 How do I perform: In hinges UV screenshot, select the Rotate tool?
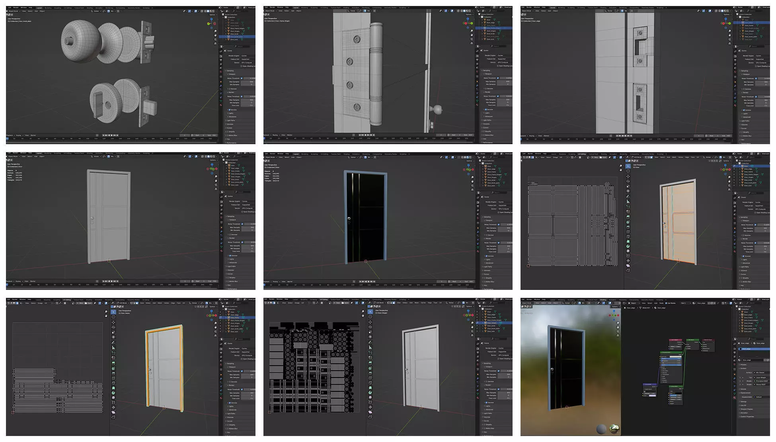(370, 327)
